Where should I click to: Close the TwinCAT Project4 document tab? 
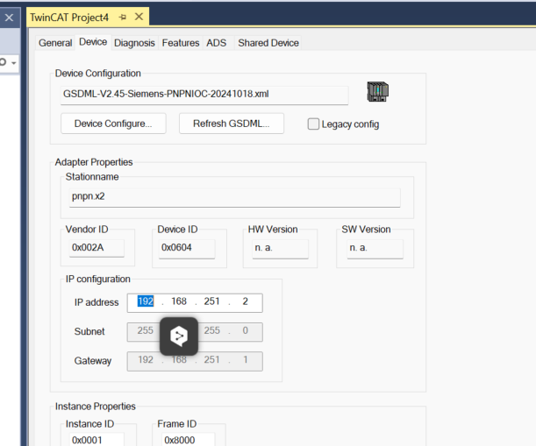click(x=139, y=17)
